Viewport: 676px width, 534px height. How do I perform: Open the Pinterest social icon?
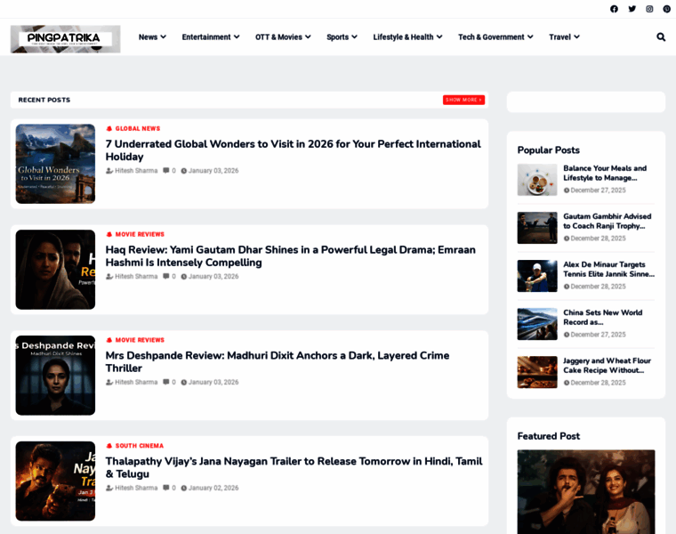coord(666,9)
